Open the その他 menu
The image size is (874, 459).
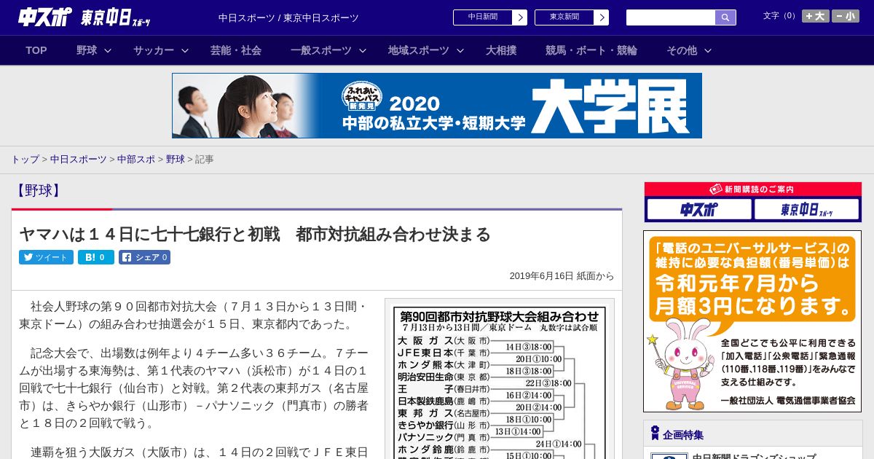(x=682, y=50)
